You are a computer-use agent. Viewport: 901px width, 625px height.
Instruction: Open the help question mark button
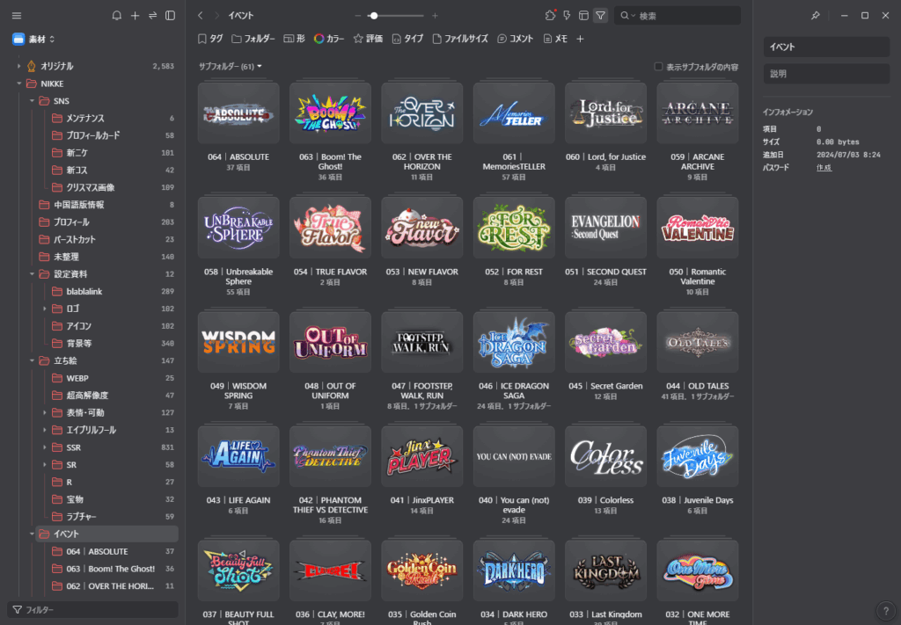coord(885,611)
